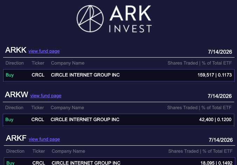
Task: Click the ARKK trade date 7/14/2026
Action: tap(220, 52)
